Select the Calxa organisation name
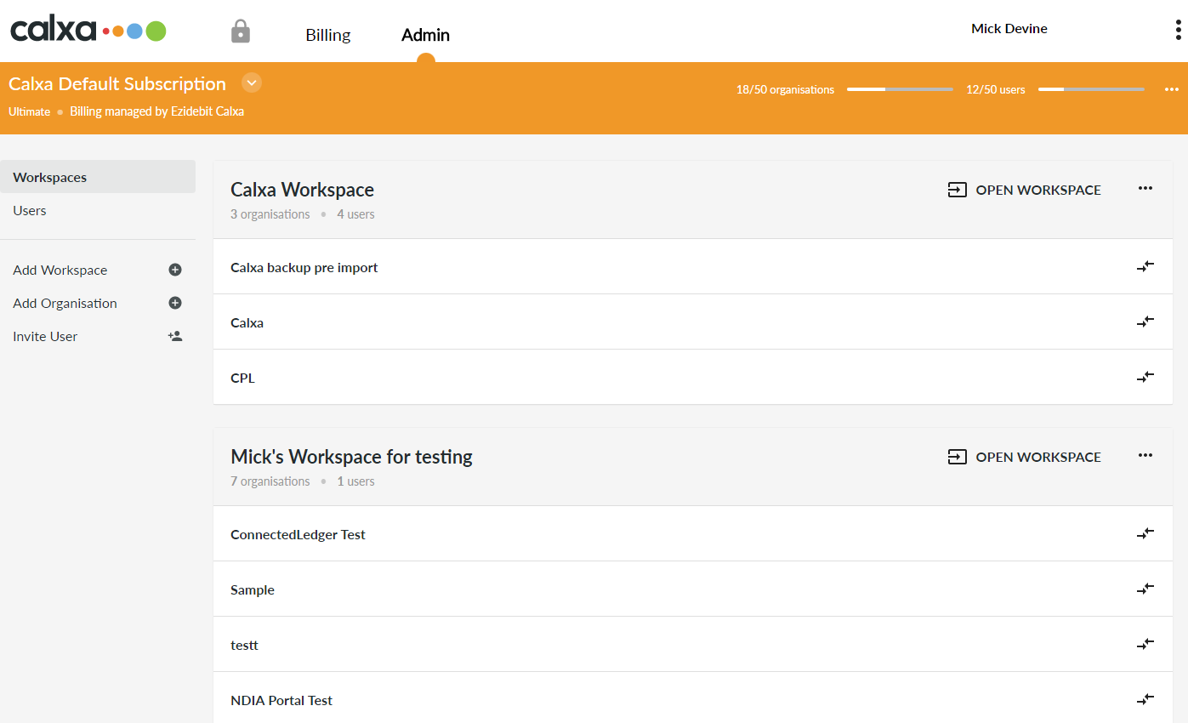The width and height of the screenshot is (1188, 723). coord(247,323)
